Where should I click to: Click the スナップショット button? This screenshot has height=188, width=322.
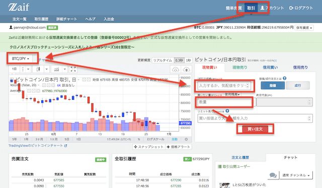[x=149, y=147]
